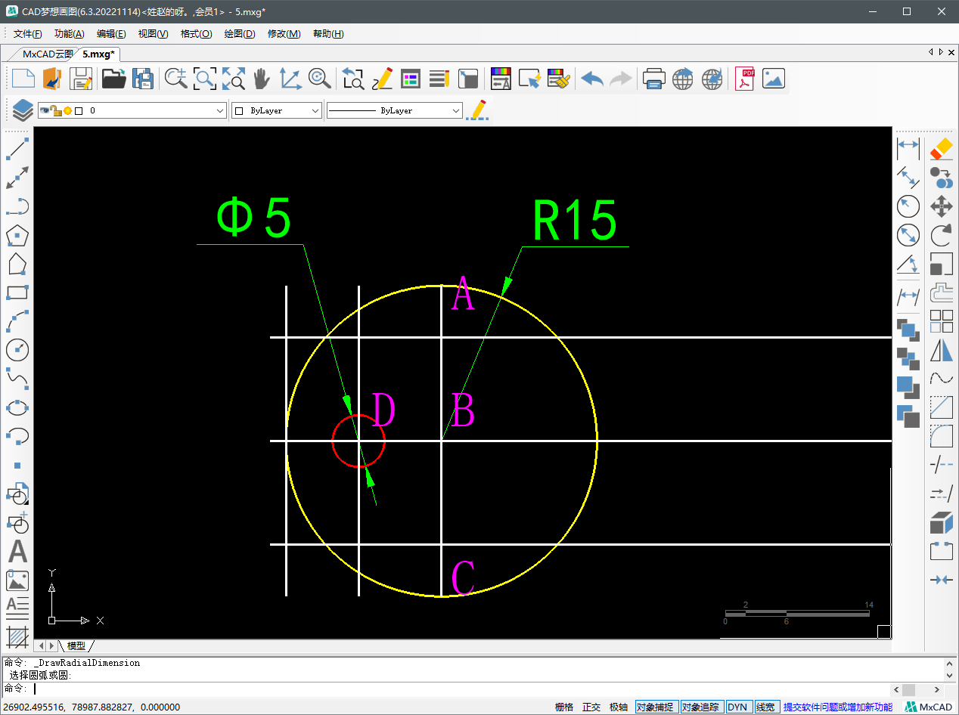Select the Polygon tool in left toolbar

(x=17, y=236)
